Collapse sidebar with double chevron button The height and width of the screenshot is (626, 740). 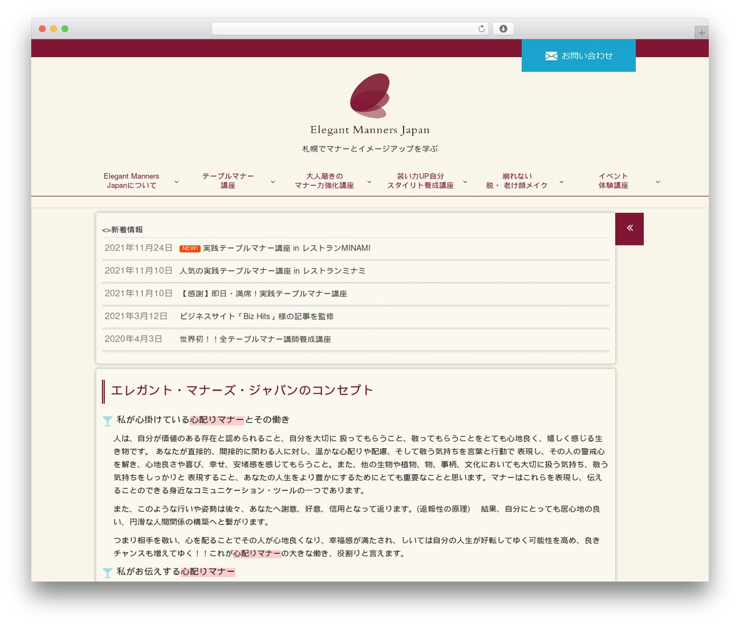point(630,229)
